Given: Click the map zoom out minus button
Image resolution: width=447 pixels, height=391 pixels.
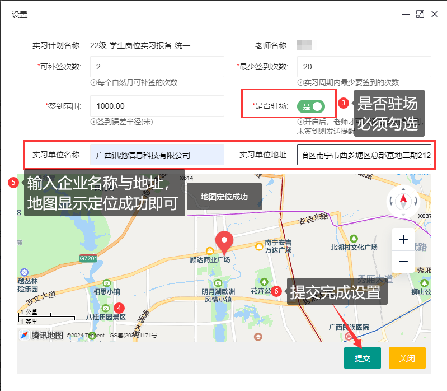Looking at the screenshot, I should (403, 262).
